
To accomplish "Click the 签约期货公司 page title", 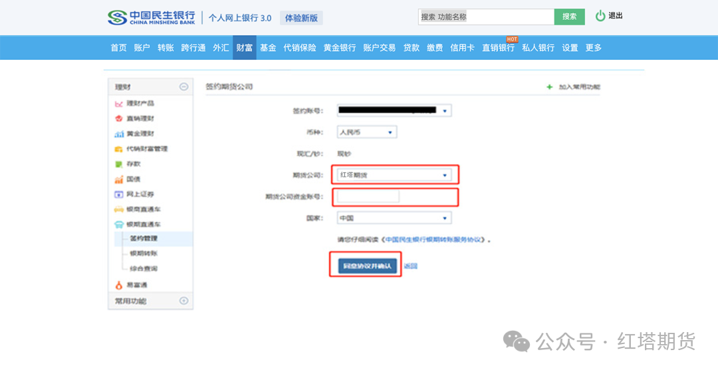I will pos(229,87).
